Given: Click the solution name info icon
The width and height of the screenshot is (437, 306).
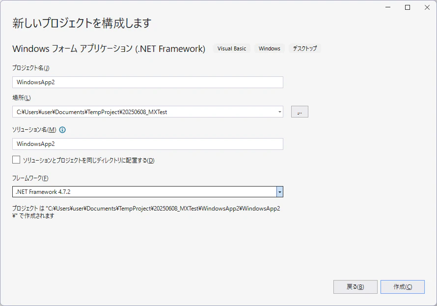Looking at the screenshot, I should pos(62,130).
